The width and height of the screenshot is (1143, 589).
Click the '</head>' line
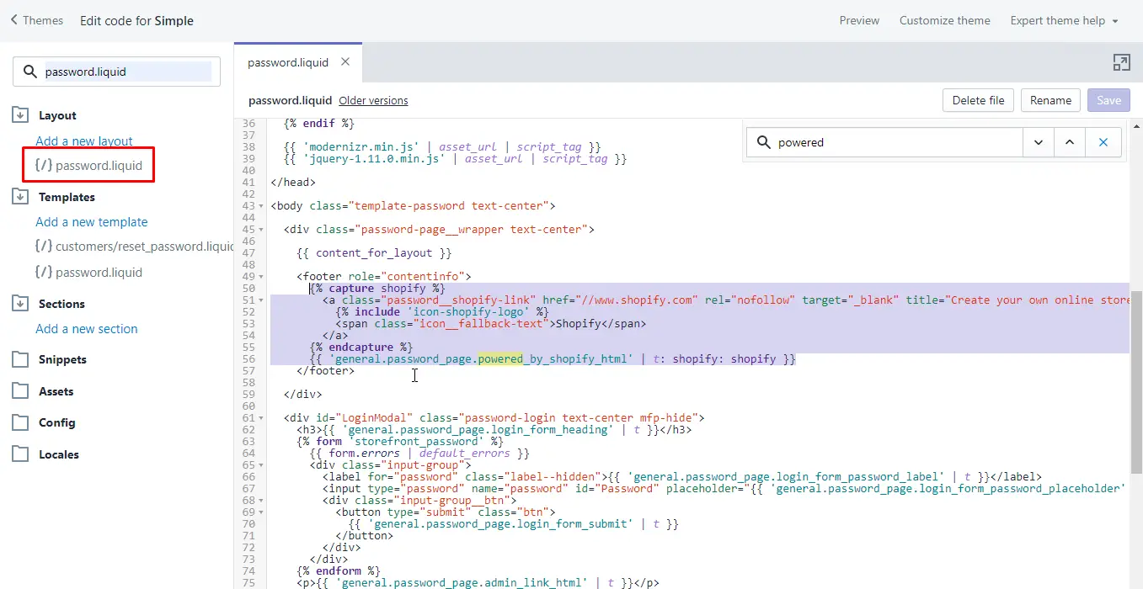pos(293,182)
